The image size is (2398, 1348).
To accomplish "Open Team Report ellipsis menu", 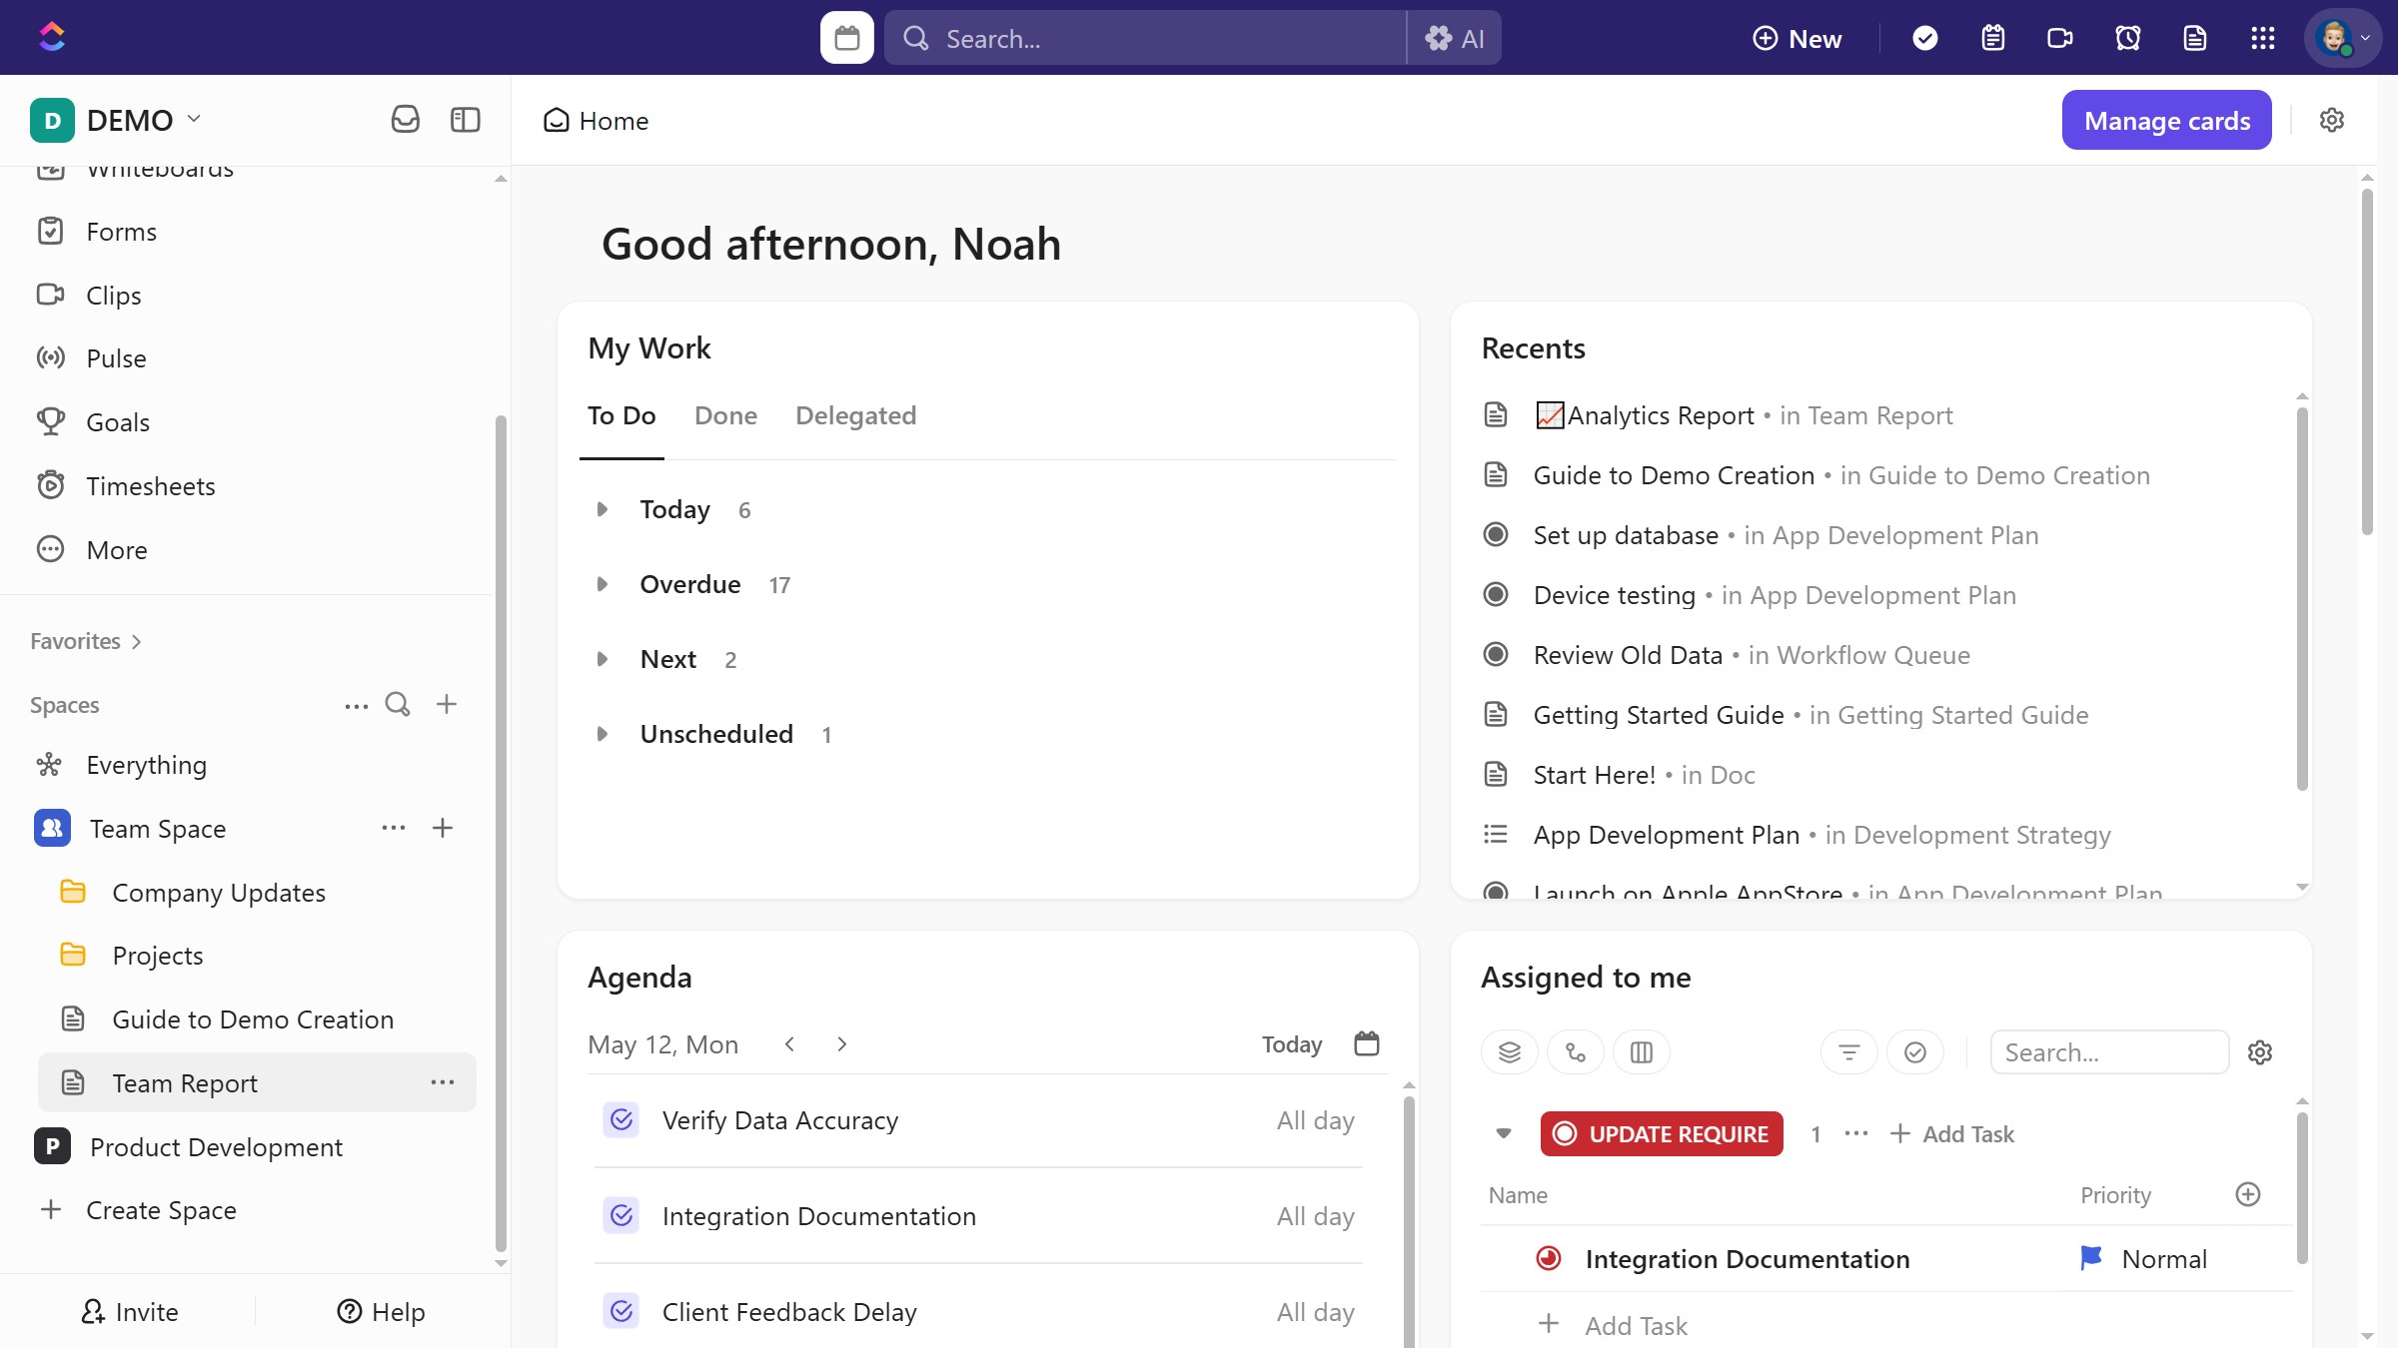I will pos(442,1082).
